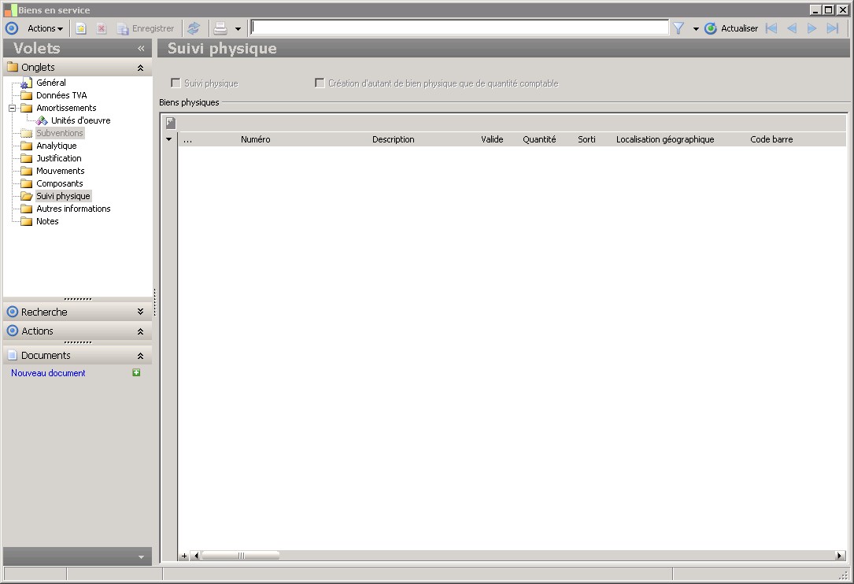Click the Actualiser button
This screenshot has height=584, width=854.
[x=731, y=28]
